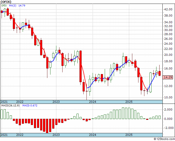Click the 0.000 MACD axis label
Image resolution: width=175 pixels, height=141 pixels.
coord(169,119)
